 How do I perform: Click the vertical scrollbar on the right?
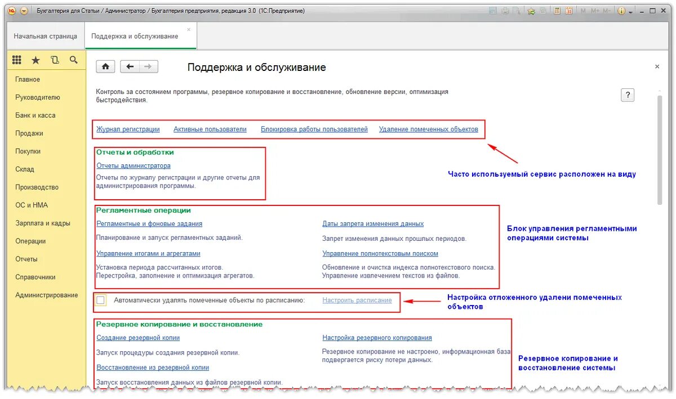pos(660,151)
